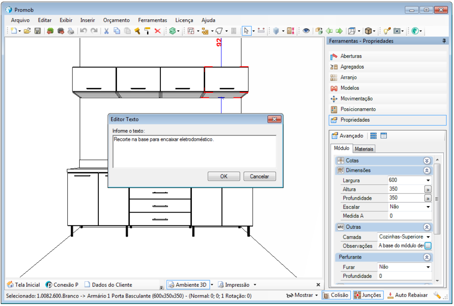
Task: Click the green globe icon
Action: click(415, 31)
